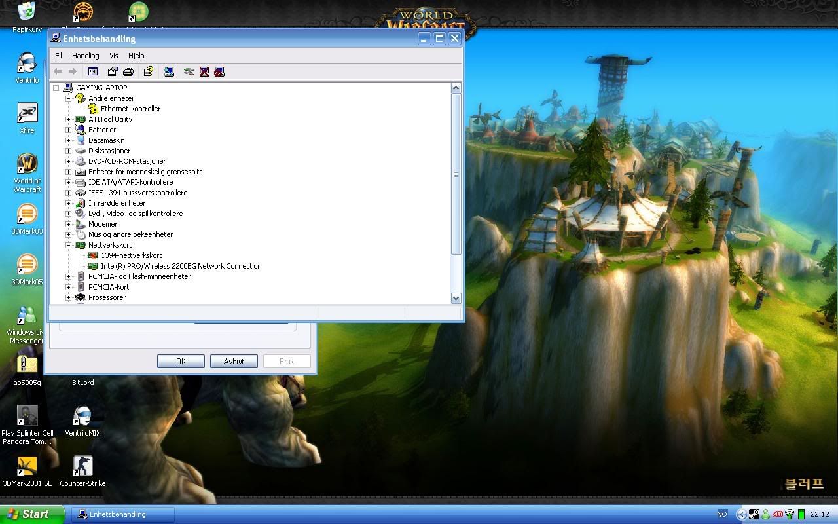
Task: Select 3DMark03 desktop icon
Action: click(27, 219)
